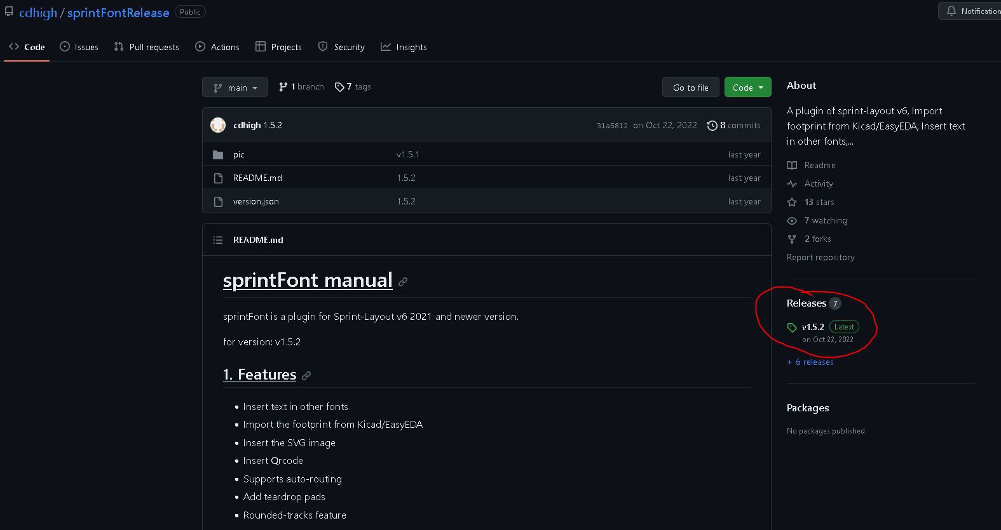Click the pic folder icon

point(218,155)
